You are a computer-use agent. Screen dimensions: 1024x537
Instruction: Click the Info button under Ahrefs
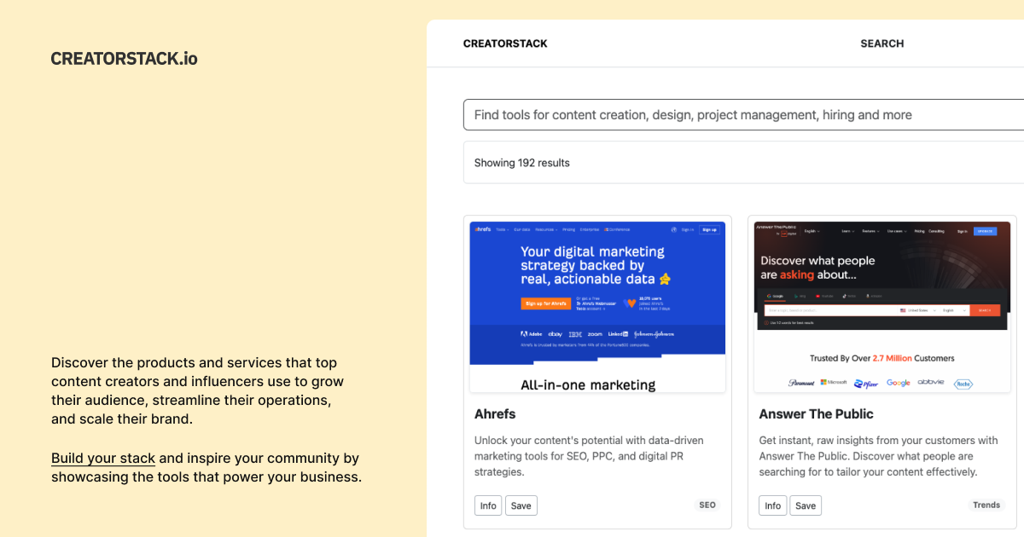[x=487, y=505]
